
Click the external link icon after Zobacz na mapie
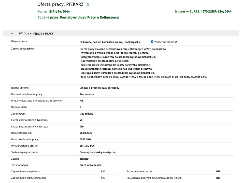(176, 42)
